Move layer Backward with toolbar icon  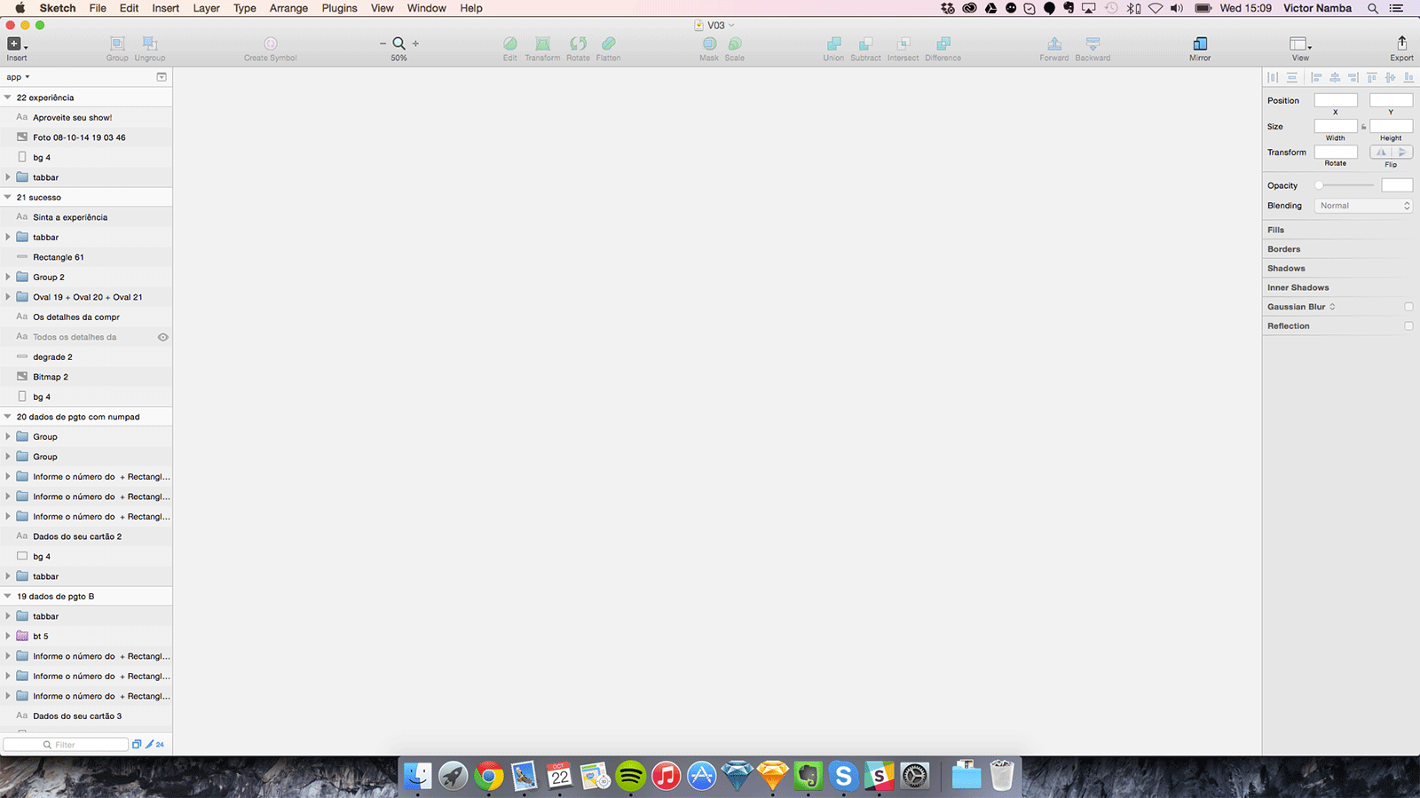coord(1093,43)
